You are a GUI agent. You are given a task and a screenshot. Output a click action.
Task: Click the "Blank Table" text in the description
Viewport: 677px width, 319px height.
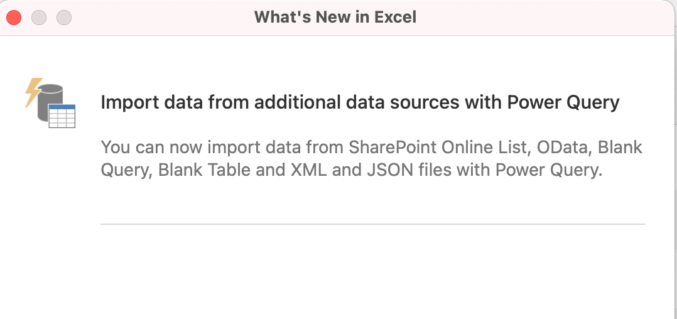[x=204, y=170]
